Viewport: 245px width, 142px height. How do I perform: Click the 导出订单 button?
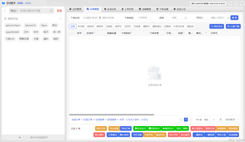126,128
